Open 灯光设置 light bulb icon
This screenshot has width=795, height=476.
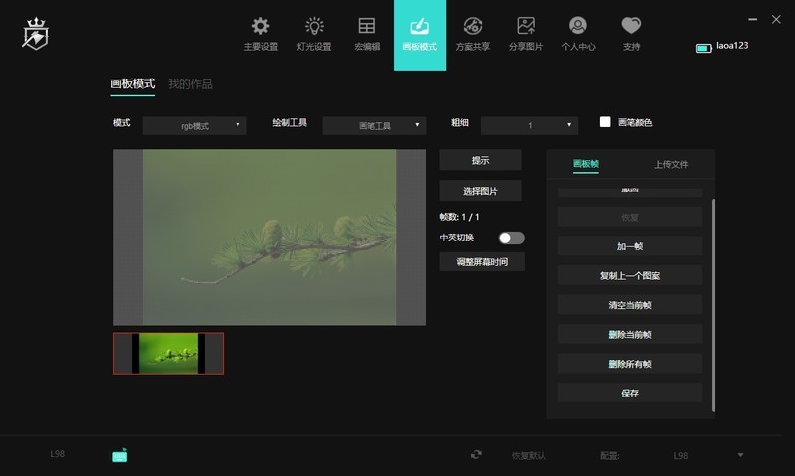click(x=314, y=26)
